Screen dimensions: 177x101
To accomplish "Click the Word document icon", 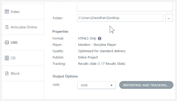I will 7,73.
